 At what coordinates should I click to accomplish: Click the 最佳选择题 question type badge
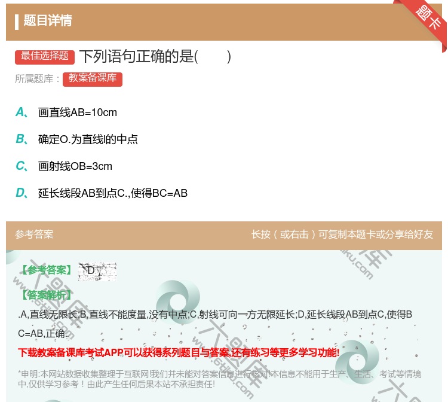point(45,57)
